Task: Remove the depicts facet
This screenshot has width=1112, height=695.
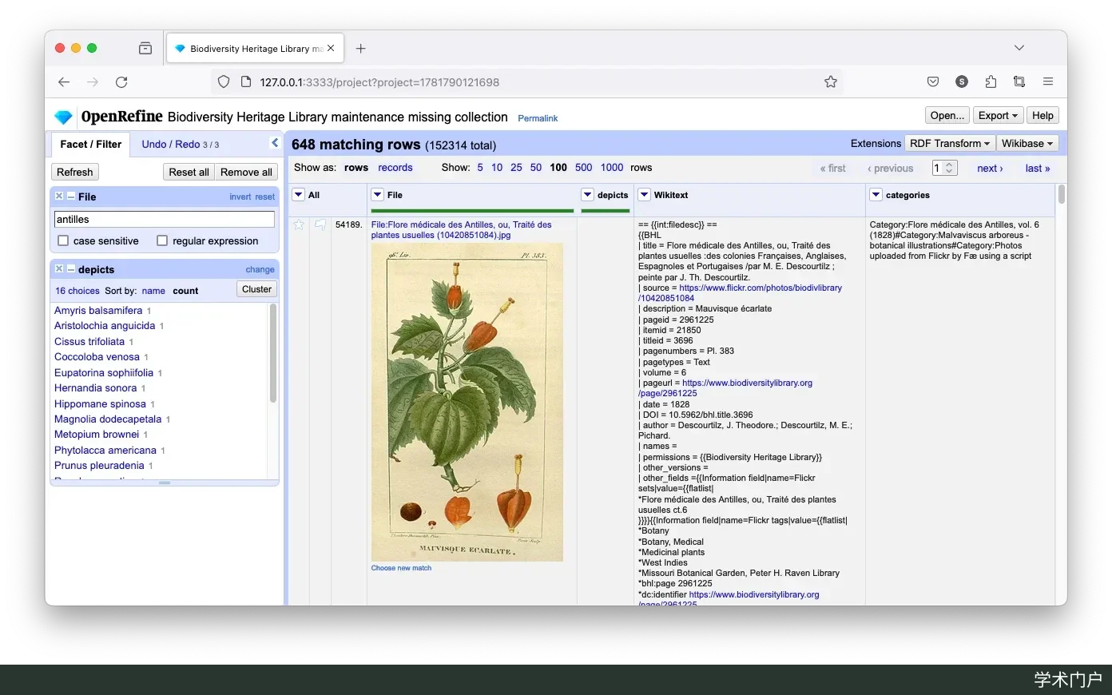Action: click(x=59, y=269)
